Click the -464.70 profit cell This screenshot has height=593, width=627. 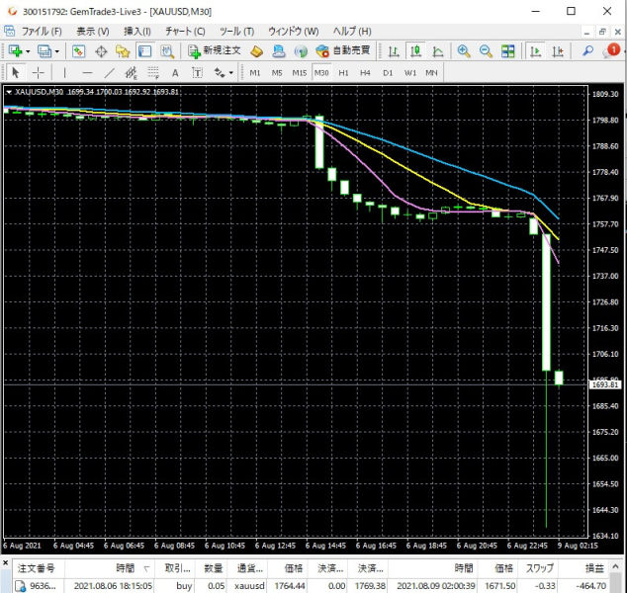click(x=591, y=586)
